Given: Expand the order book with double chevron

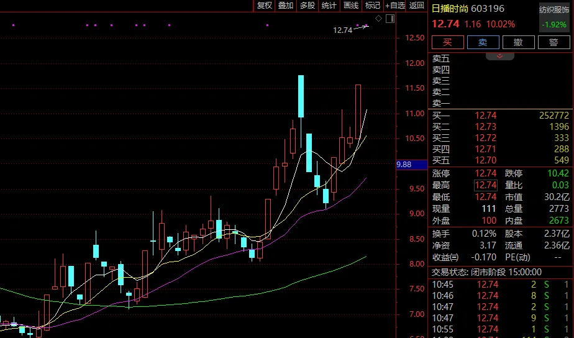Looking at the screenshot, I should point(499,56).
